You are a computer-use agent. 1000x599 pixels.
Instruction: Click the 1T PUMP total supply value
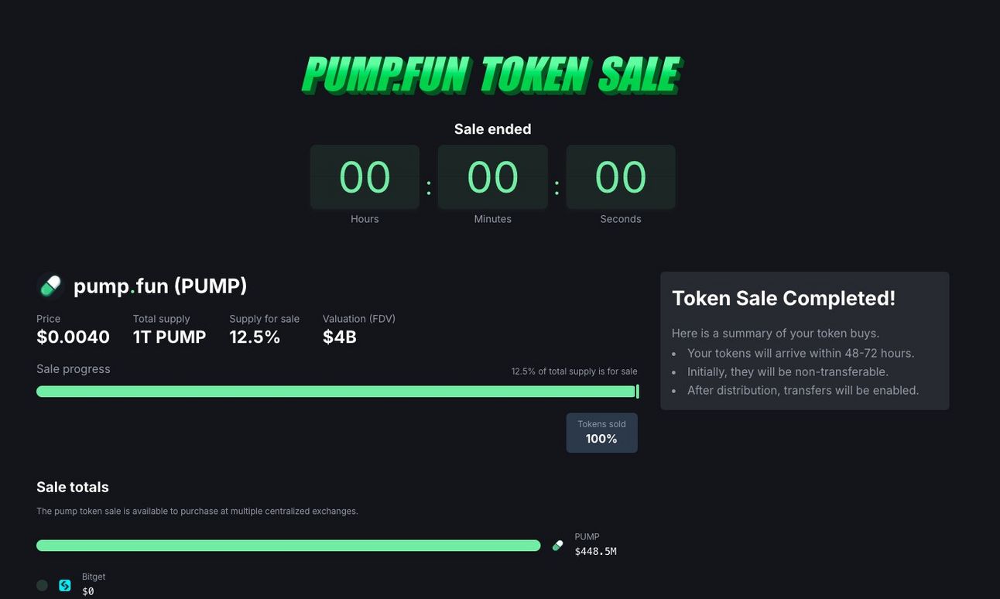170,337
